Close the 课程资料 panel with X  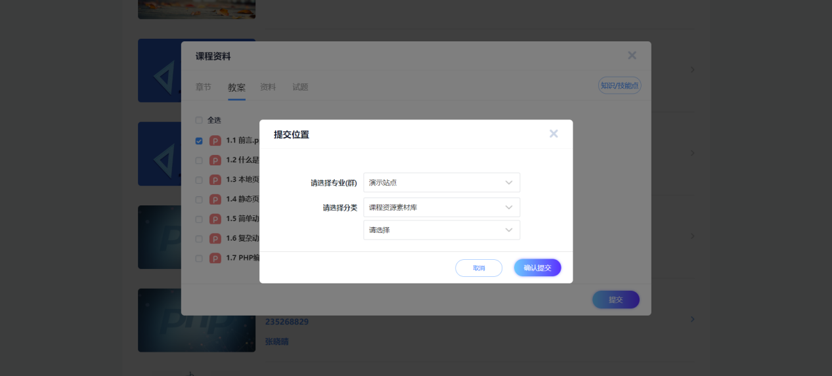point(632,56)
